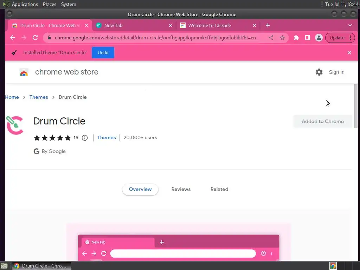Open the Chrome profile avatar

pyautogui.click(x=319, y=38)
